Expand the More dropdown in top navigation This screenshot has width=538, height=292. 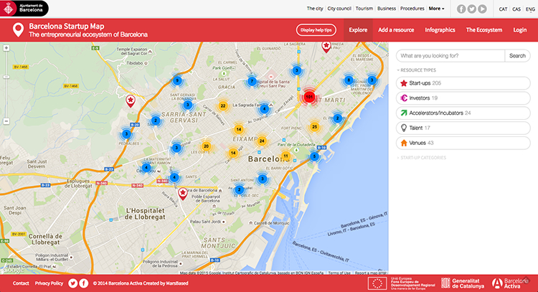tap(436, 9)
